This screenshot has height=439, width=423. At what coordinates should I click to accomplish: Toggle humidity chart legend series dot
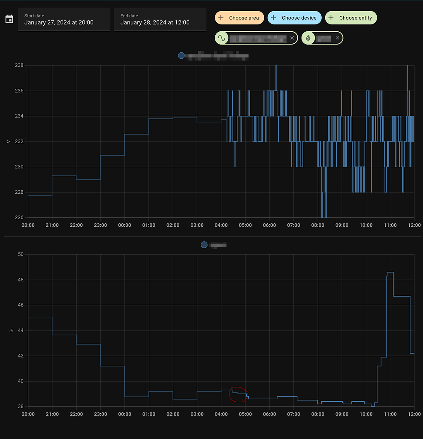(204, 245)
